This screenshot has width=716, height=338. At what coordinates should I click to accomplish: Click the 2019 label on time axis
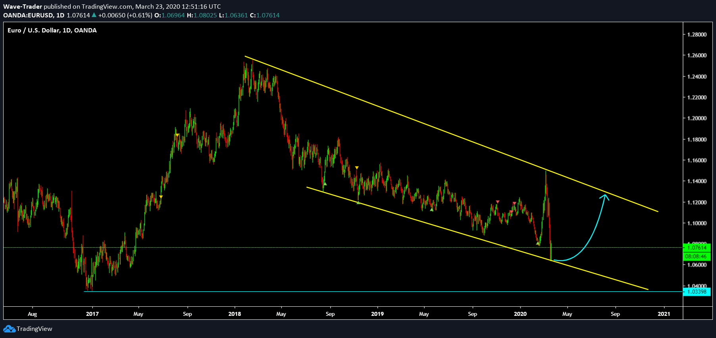pyautogui.click(x=378, y=314)
